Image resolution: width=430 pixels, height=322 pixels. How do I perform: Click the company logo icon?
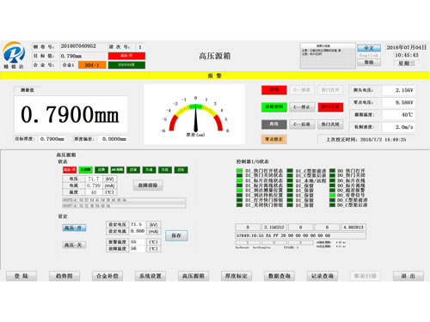(x=14, y=53)
